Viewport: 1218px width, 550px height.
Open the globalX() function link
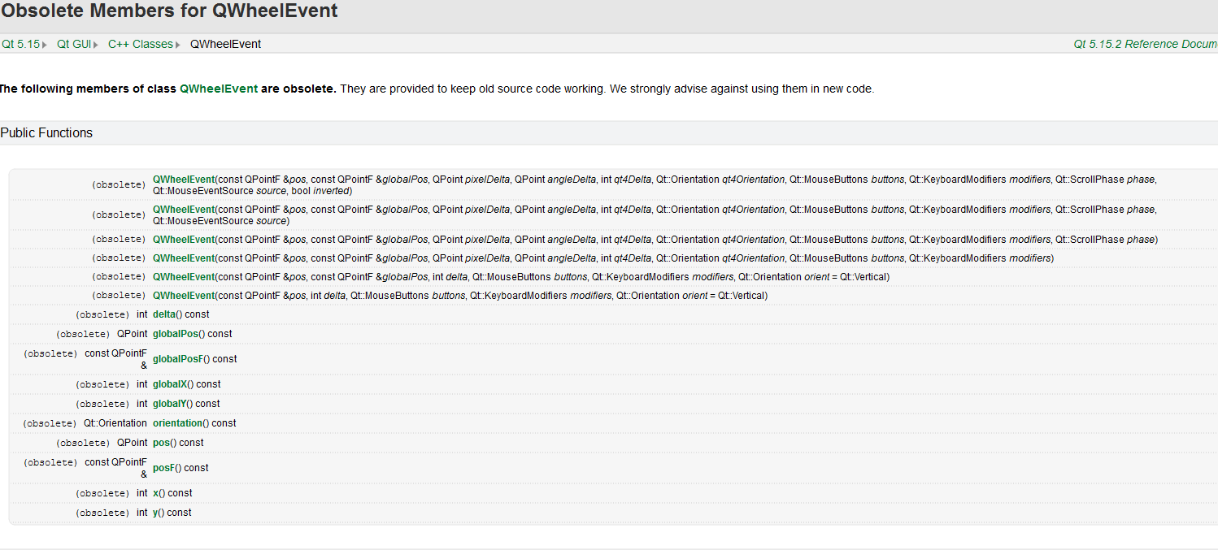coord(169,384)
